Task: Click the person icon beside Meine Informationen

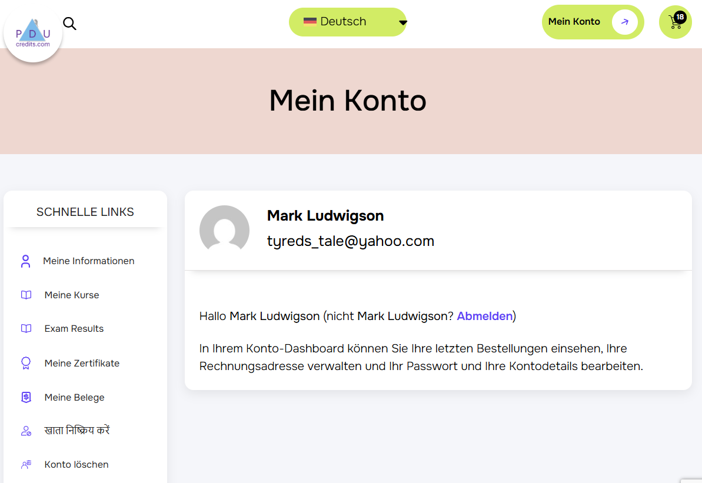Action: 25,261
